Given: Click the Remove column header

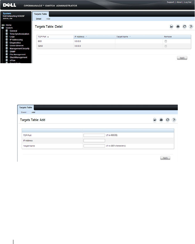Looking at the screenshot, I should (x=168, y=37).
